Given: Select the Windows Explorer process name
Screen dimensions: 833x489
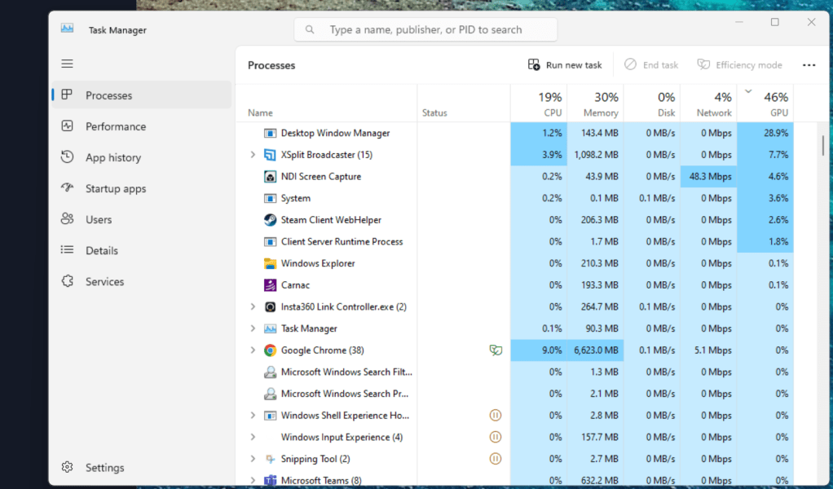Looking at the screenshot, I should coord(318,263).
